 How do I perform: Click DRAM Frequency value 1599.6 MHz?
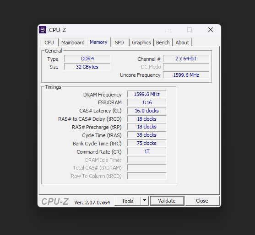click(x=147, y=94)
